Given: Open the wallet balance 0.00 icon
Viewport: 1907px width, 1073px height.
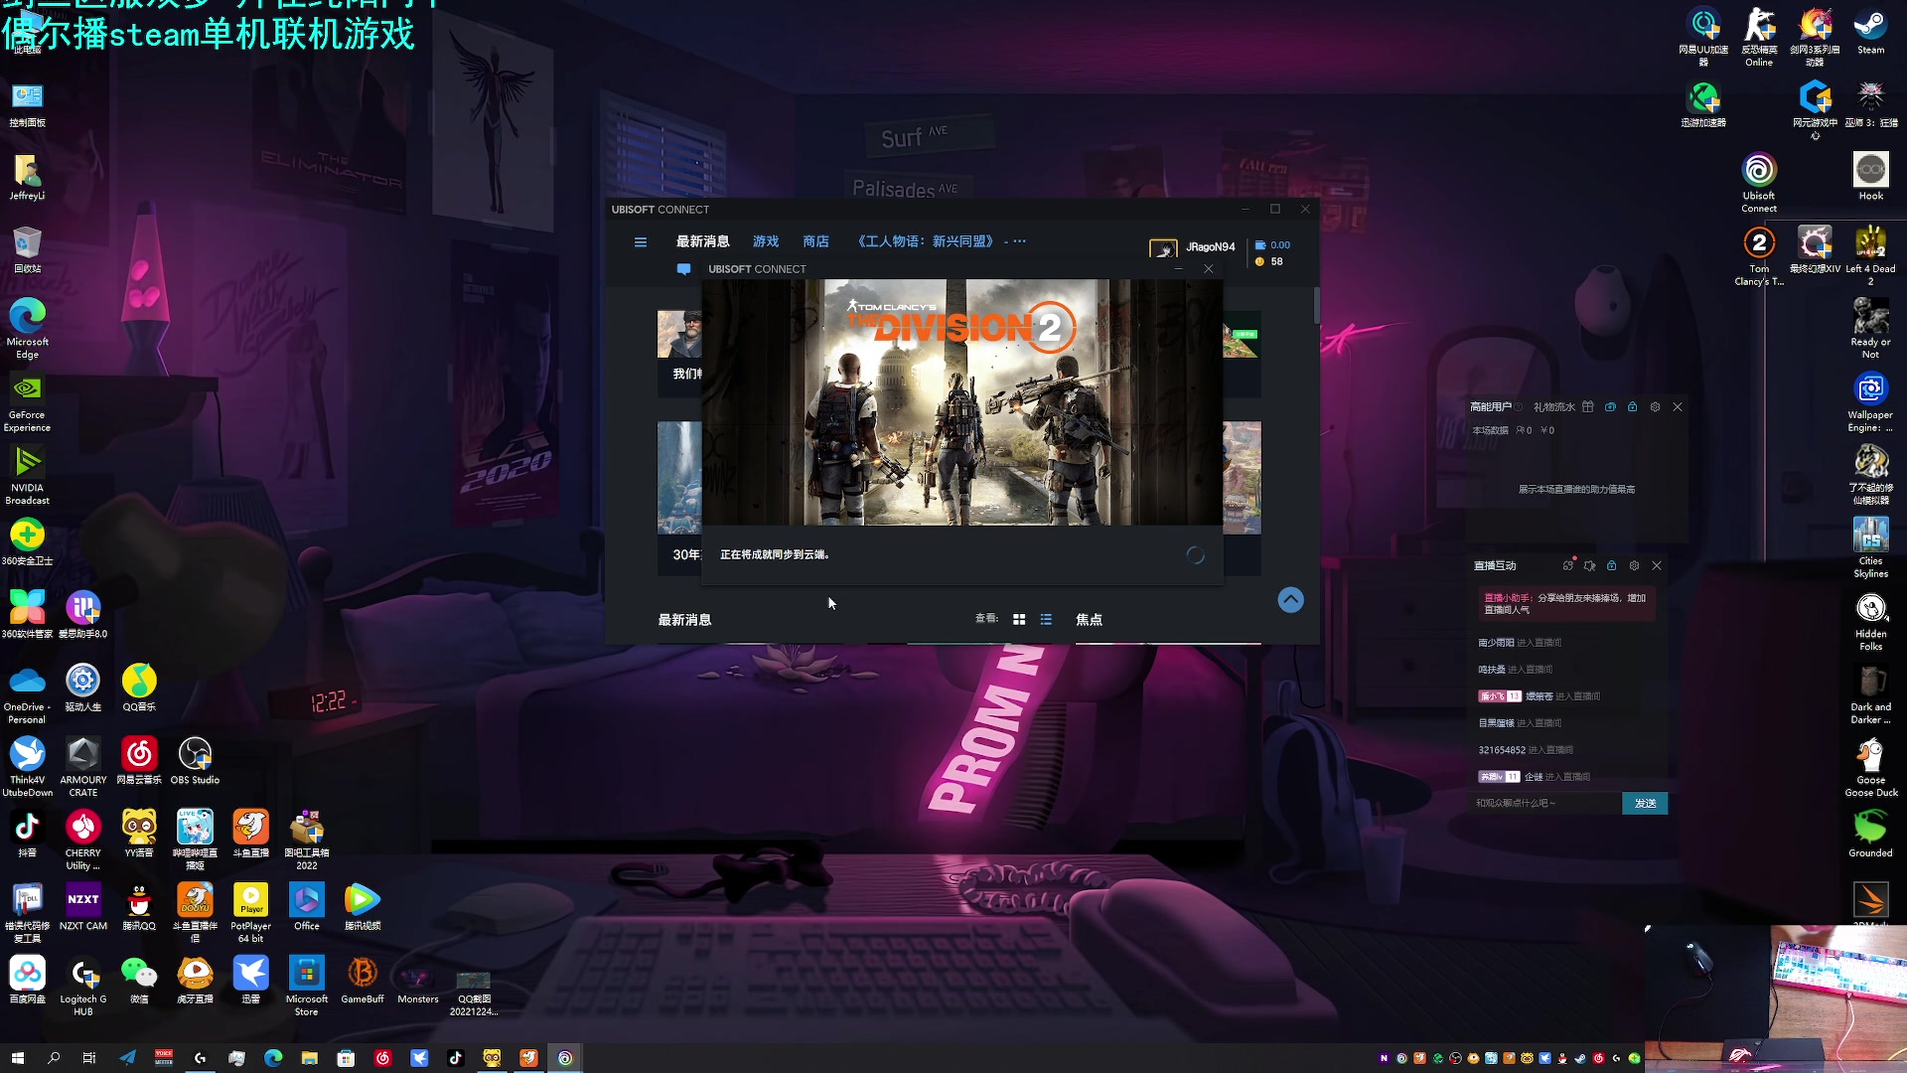Looking at the screenshot, I should 1260,245.
